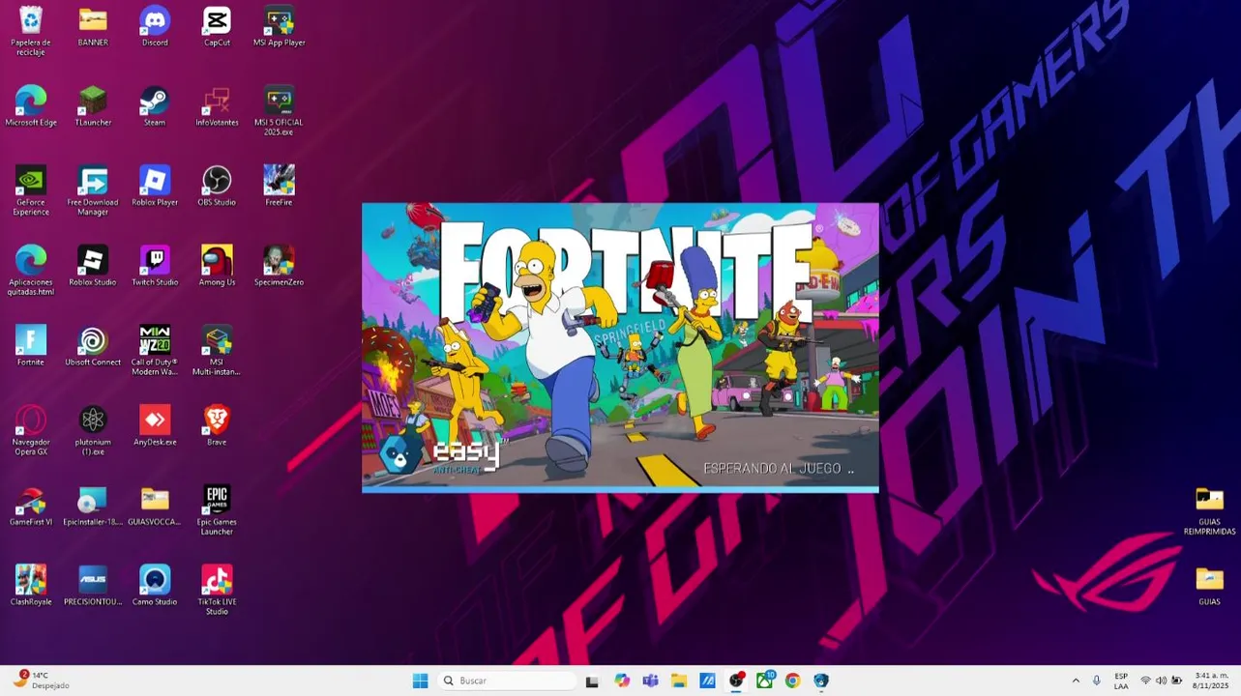The image size is (1241, 696).
Task: Open Microsoft Teams taskbar icon
Action: click(x=650, y=681)
